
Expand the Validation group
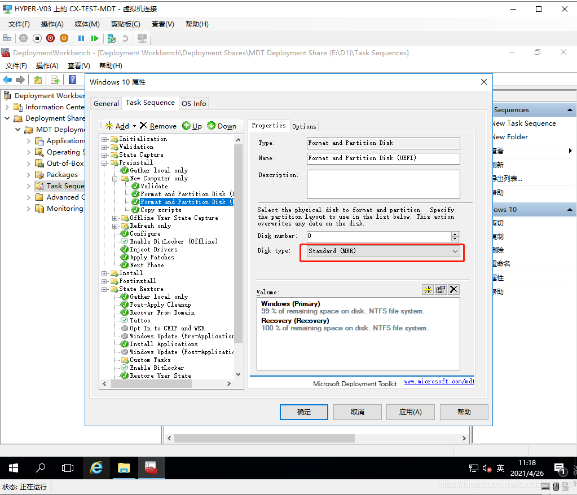coord(104,147)
